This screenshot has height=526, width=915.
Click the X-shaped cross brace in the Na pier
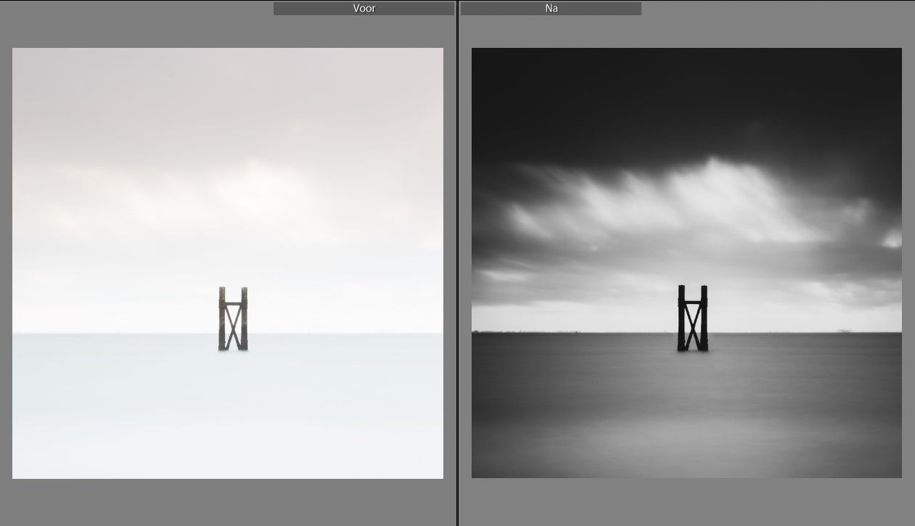point(692,326)
